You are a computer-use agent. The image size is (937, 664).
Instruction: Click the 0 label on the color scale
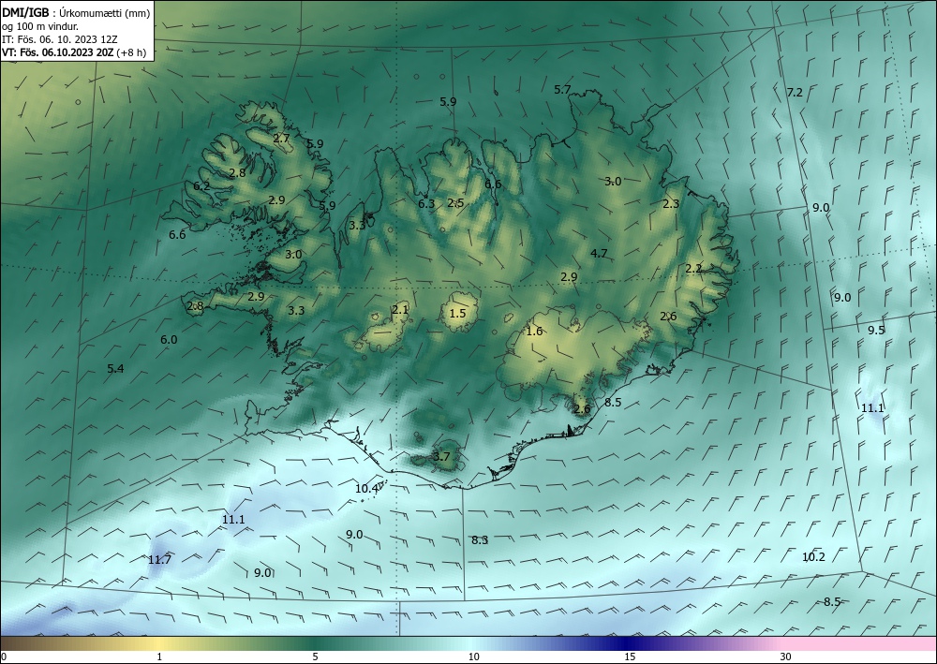(4, 657)
